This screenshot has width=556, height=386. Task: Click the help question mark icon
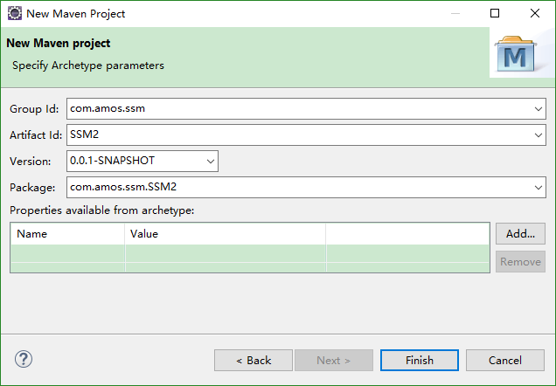coord(24,359)
